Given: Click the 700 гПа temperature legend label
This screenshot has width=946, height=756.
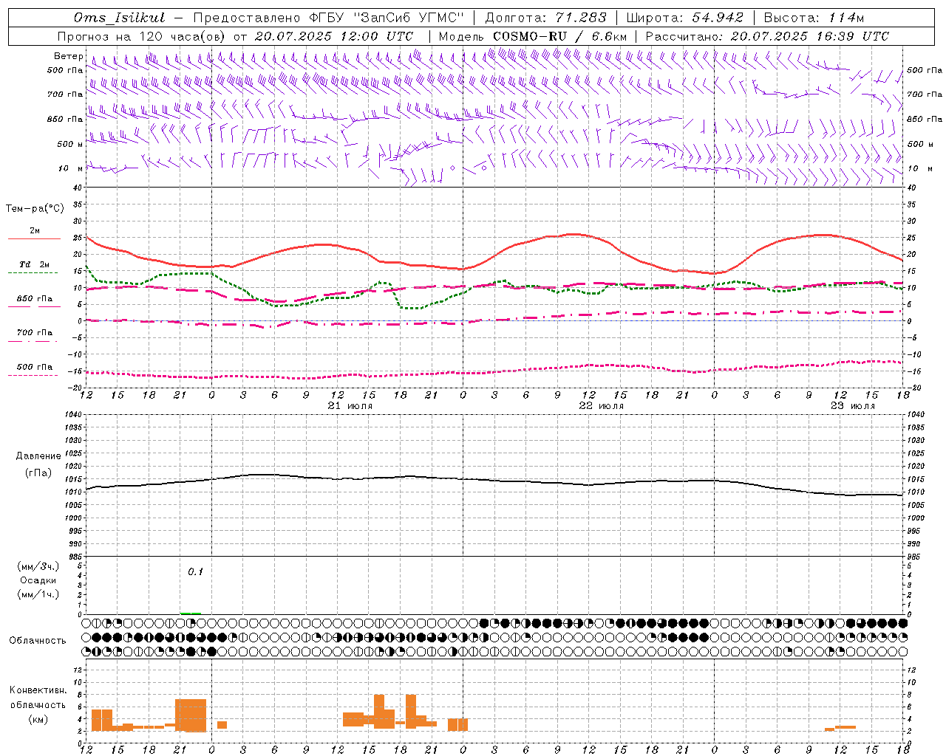Looking at the screenshot, I should [35, 332].
